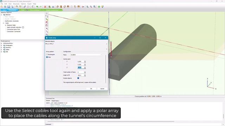Click the light bulb icon beside plus

point(102,7)
